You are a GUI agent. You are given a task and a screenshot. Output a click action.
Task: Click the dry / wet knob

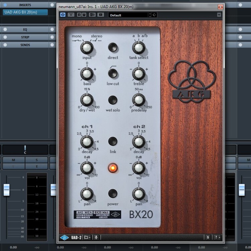[87, 100]
